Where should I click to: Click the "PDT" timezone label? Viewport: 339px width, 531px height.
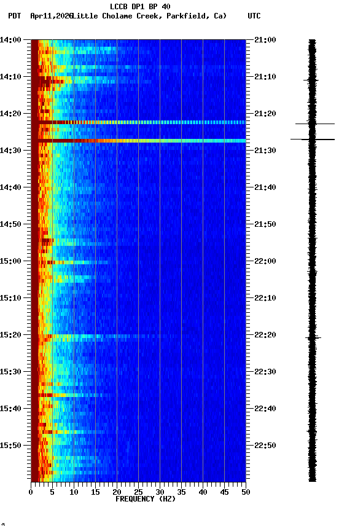(15, 16)
